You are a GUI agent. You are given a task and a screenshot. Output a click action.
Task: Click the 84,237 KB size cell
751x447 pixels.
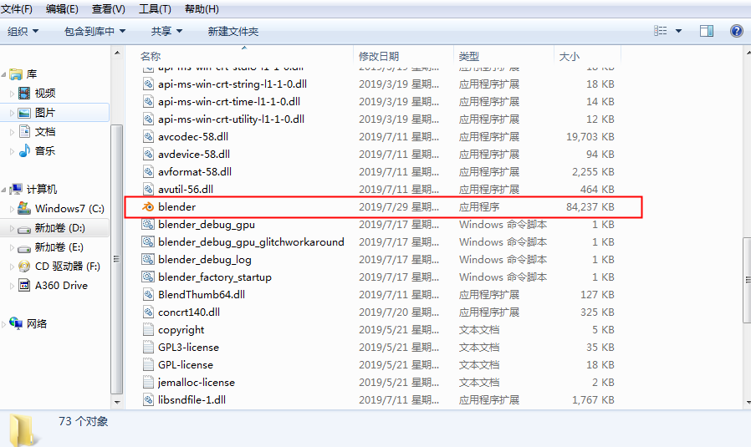[590, 207]
